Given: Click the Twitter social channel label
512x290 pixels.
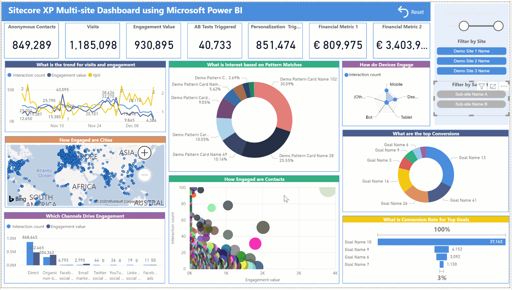Looking at the screenshot, I should click(100, 275).
